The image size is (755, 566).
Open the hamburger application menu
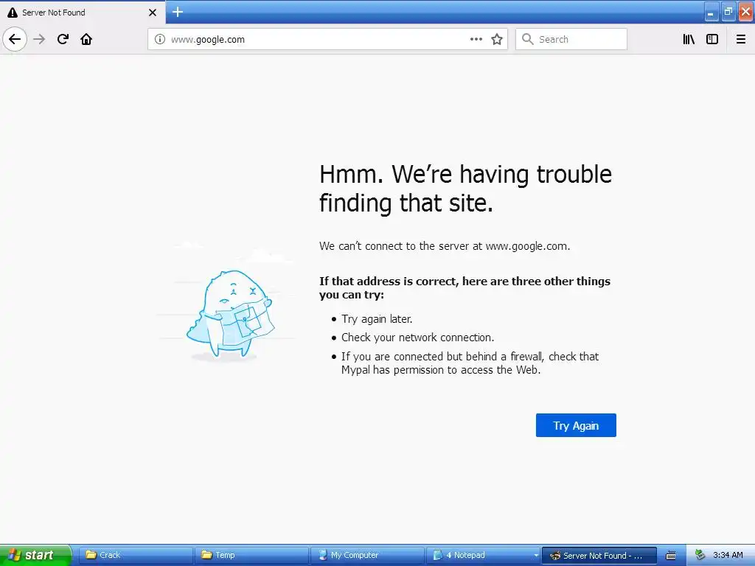coord(740,39)
